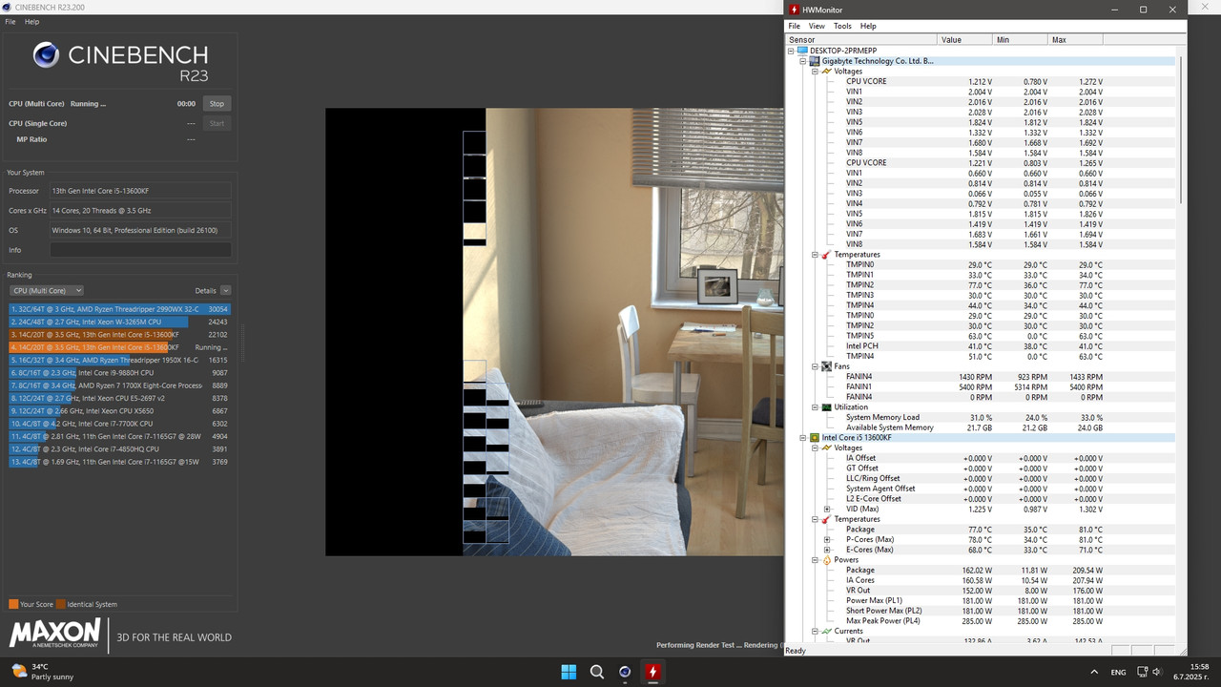Open the HWMonitor Tools menu
This screenshot has height=687, width=1221.
842,26
